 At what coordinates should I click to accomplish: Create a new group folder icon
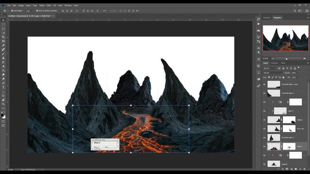click(296, 169)
